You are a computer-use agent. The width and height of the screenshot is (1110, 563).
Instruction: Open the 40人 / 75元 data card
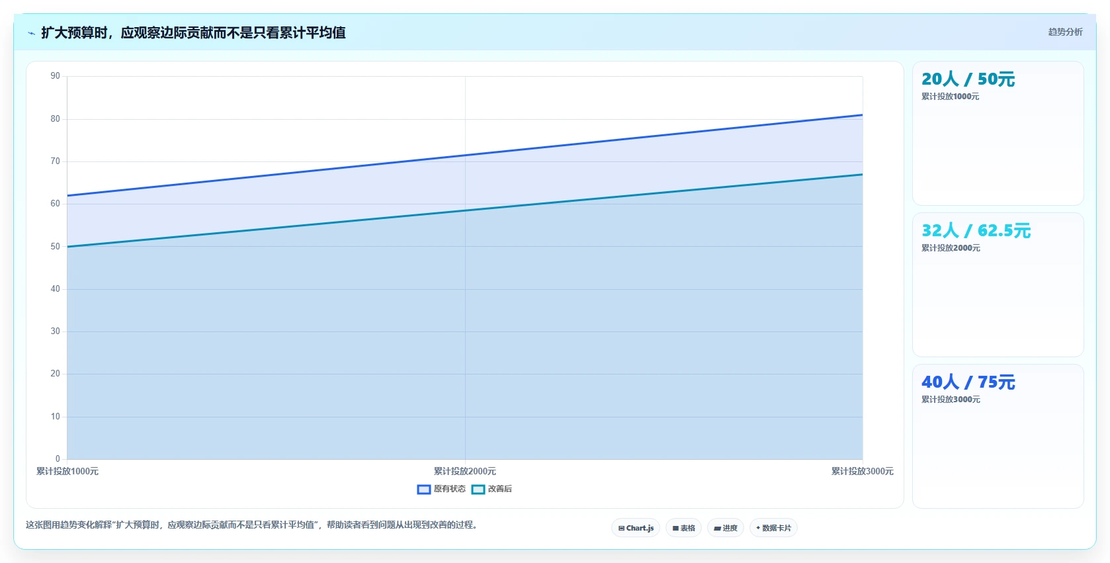(998, 436)
